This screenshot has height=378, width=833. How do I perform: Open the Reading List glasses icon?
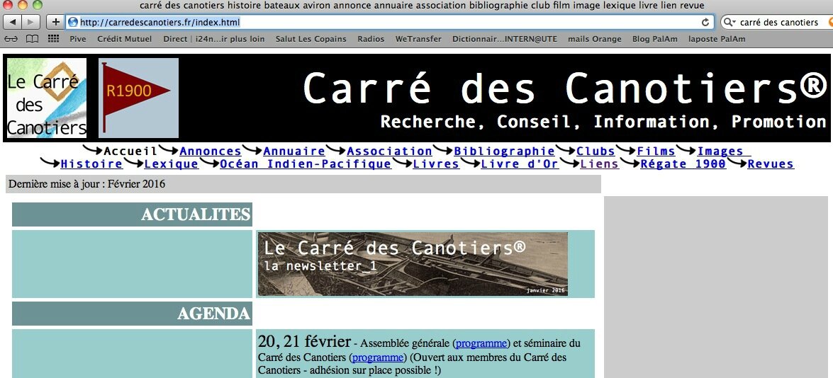(x=11, y=39)
